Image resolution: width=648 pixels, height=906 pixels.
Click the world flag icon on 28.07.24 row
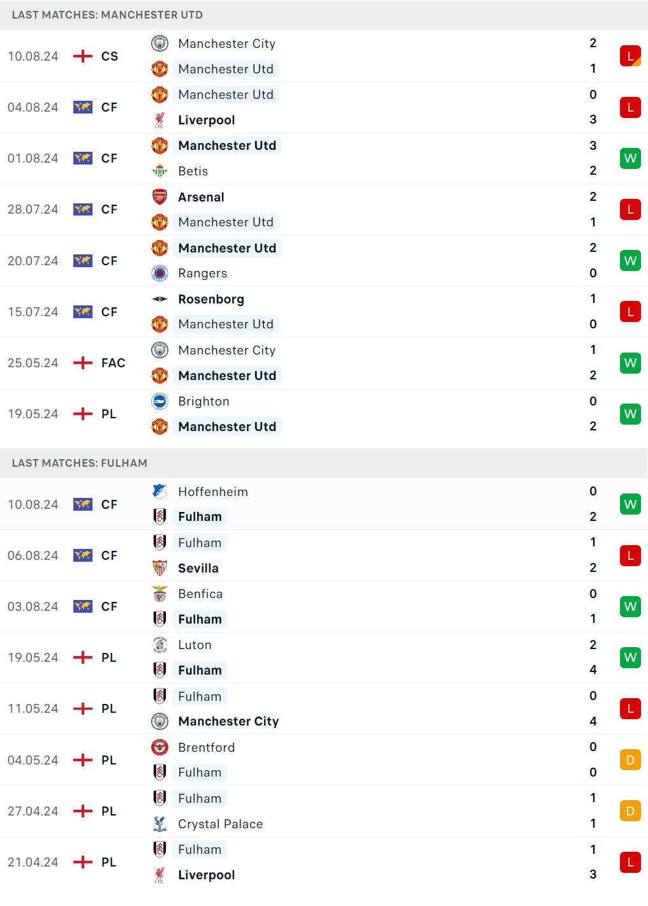[83, 209]
